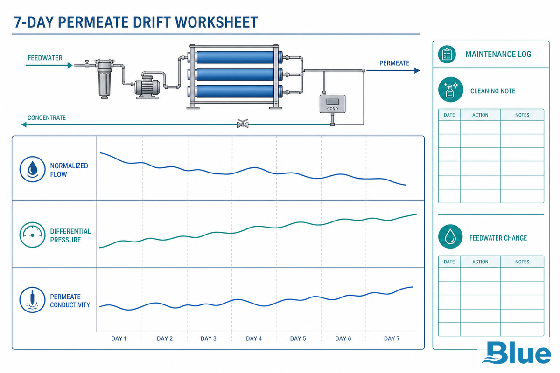
Task: Select the CONCENTRATE label
Action: [47, 118]
